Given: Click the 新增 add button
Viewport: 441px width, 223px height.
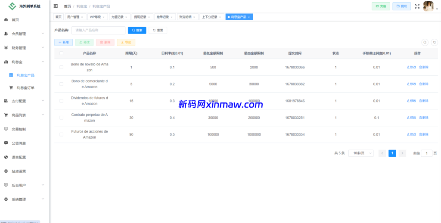Looking at the screenshot, I should pyautogui.click(x=64, y=42).
